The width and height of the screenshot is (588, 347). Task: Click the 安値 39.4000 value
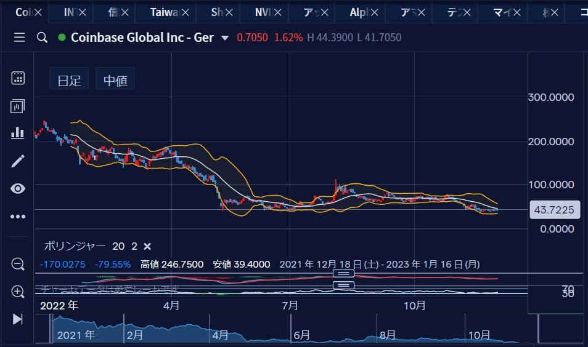coord(241,265)
